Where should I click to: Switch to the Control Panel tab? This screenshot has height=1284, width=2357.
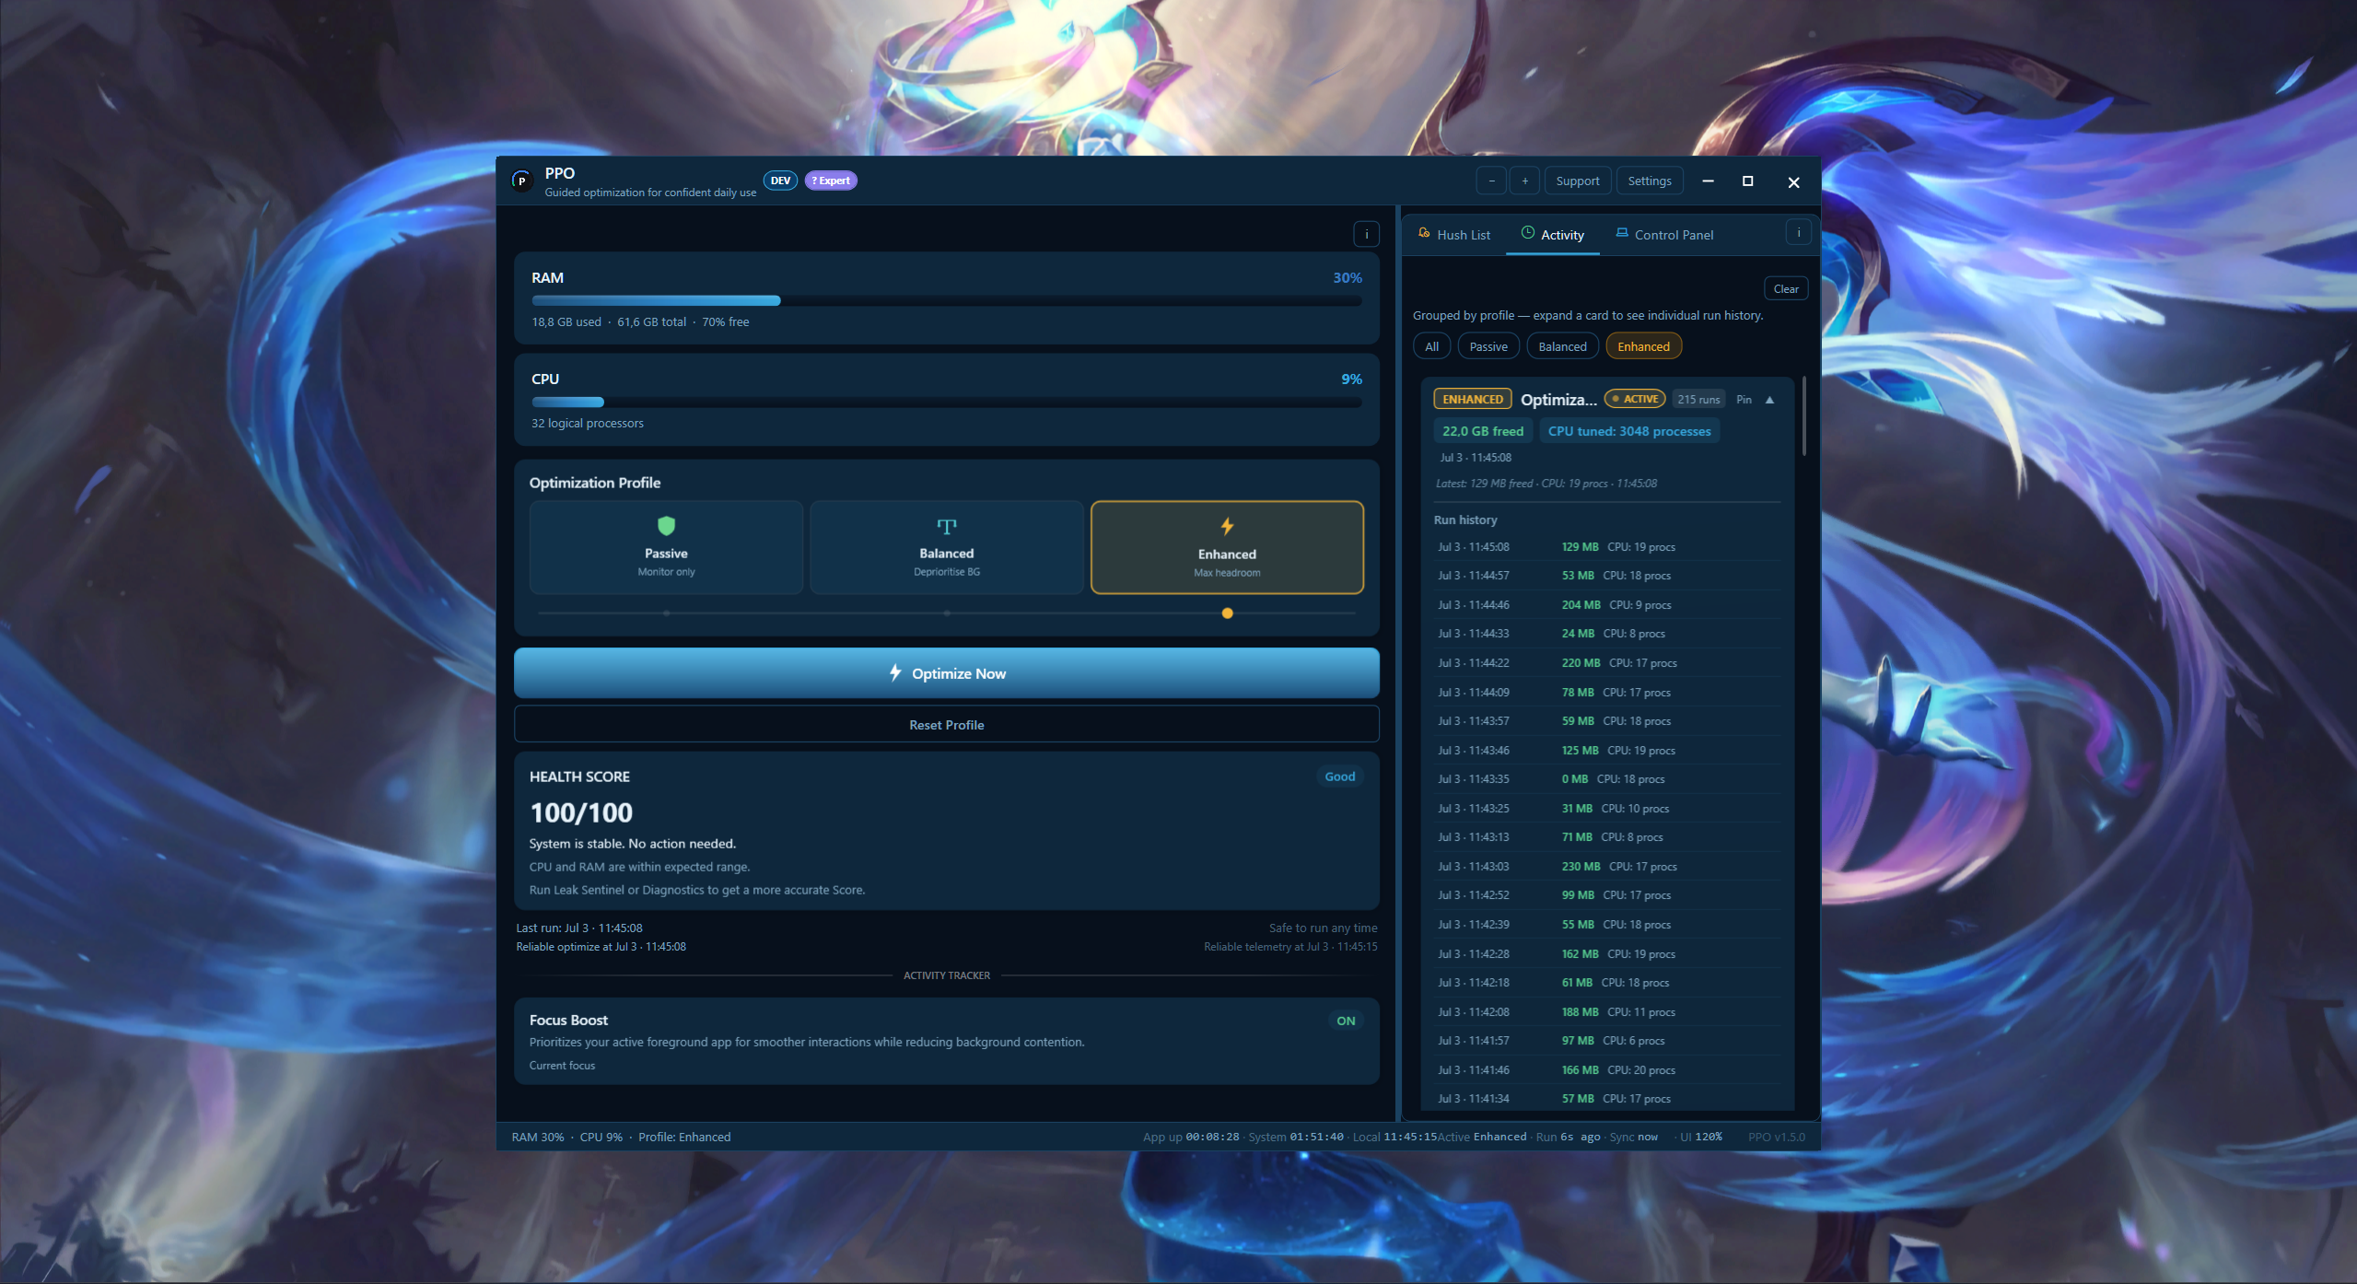click(x=1664, y=235)
